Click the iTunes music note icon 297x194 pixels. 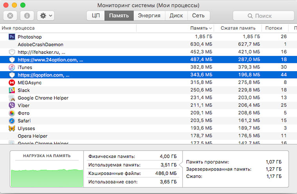tap(12, 67)
